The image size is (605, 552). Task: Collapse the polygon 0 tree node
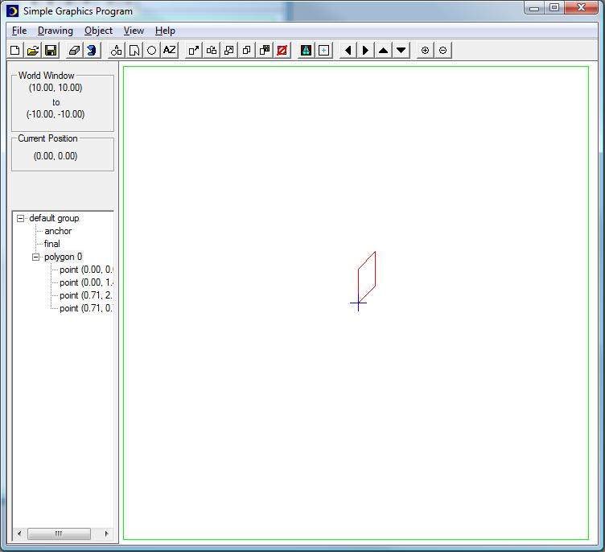pyautogui.click(x=36, y=257)
